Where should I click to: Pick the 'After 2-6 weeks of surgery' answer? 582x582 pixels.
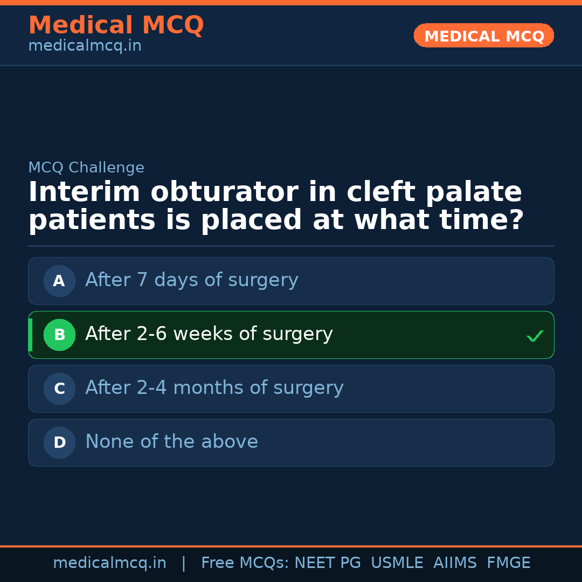209,334
